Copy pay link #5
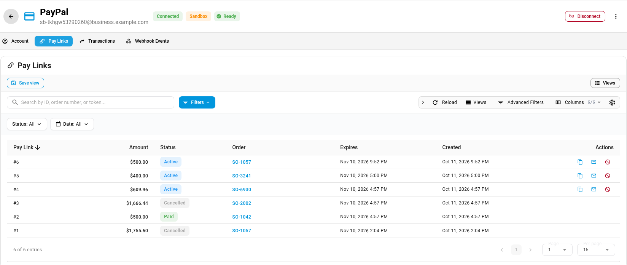The width and height of the screenshot is (627, 265). click(580, 176)
